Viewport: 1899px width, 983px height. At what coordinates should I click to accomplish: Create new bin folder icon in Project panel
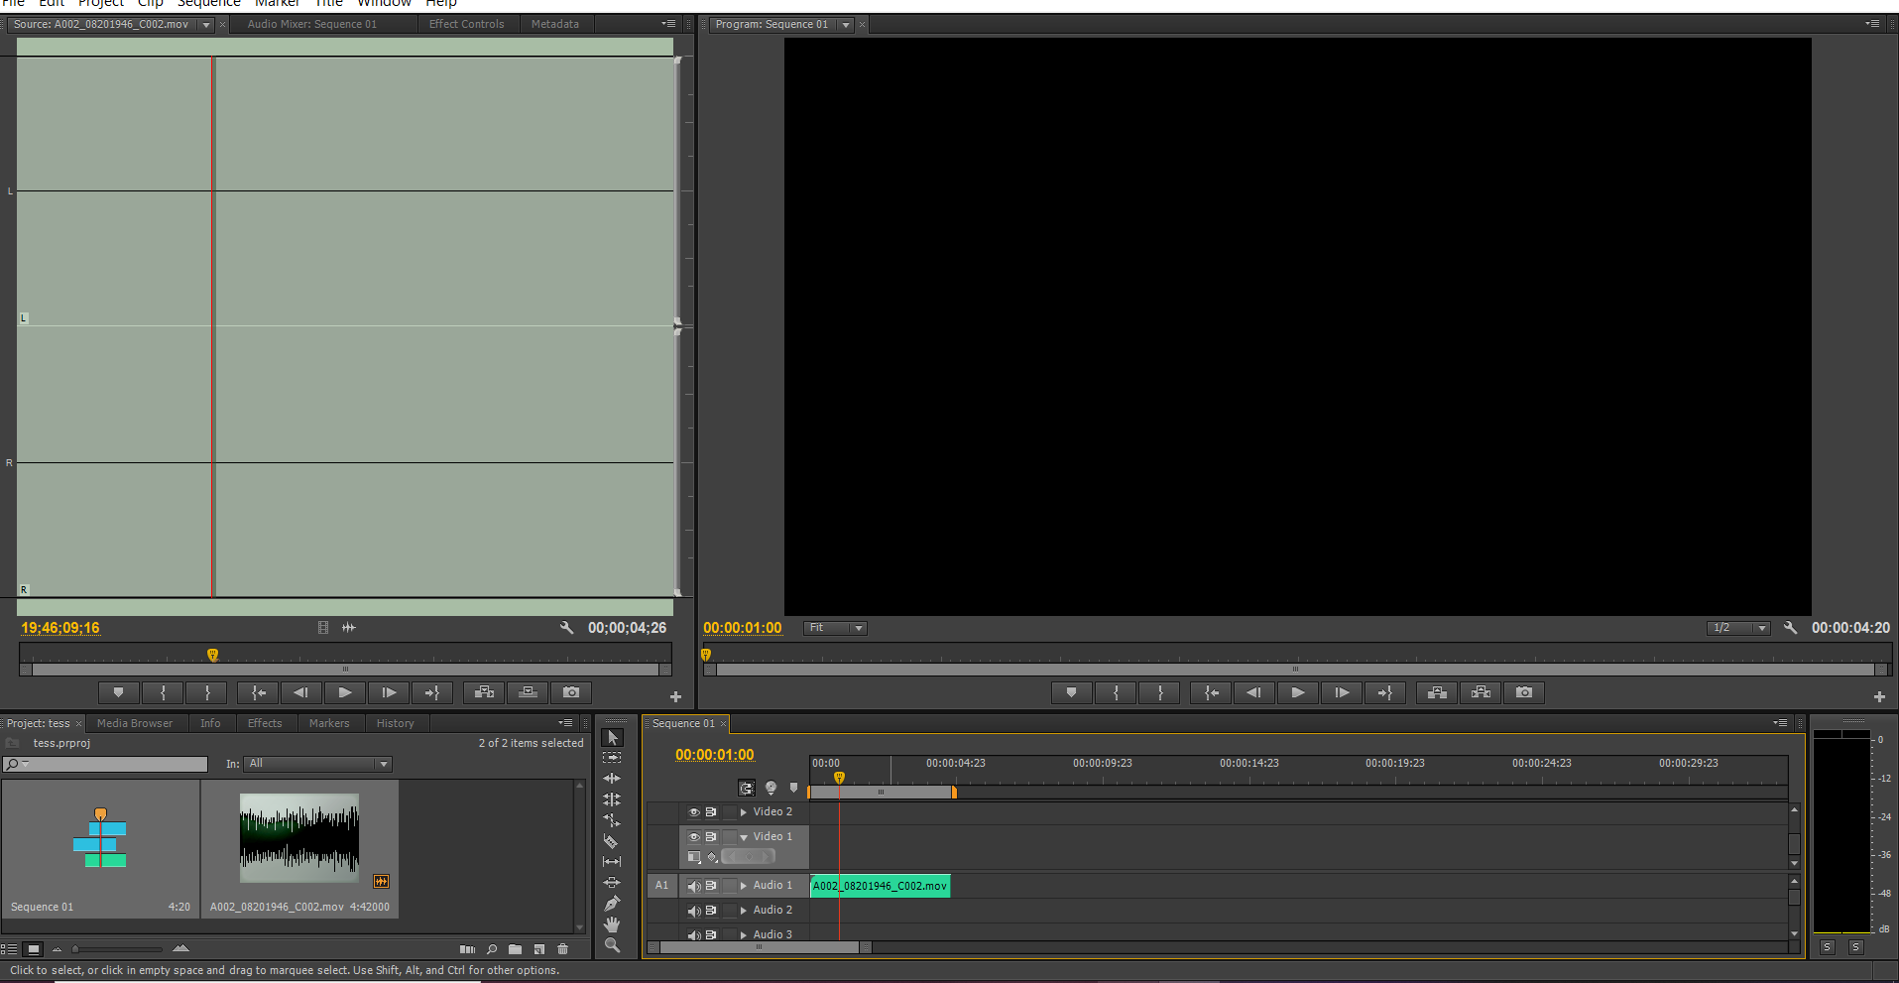[x=515, y=949]
